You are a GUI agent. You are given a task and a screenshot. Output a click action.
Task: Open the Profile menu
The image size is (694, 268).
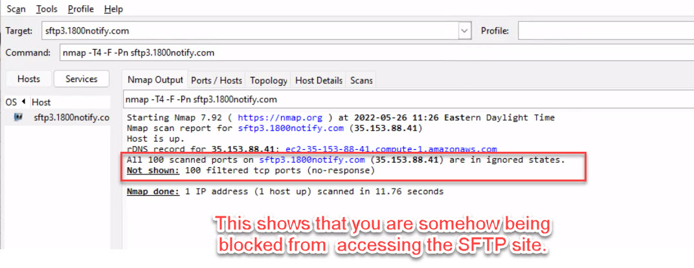(80, 9)
